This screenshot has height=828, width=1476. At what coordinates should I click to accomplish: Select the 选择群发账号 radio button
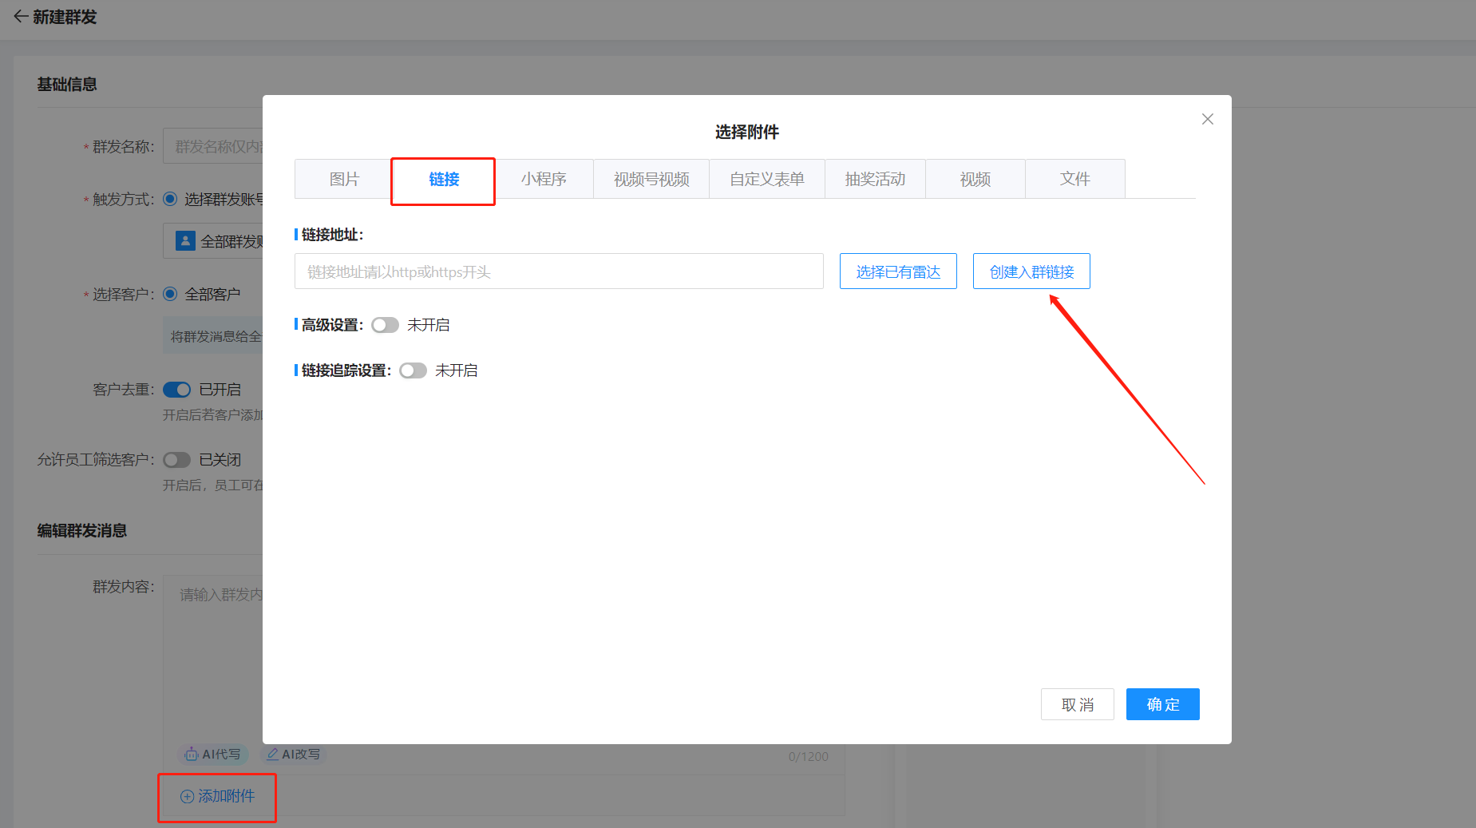point(170,199)
